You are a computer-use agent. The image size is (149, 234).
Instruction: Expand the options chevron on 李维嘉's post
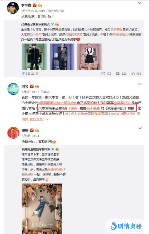(x=140, y=3)
